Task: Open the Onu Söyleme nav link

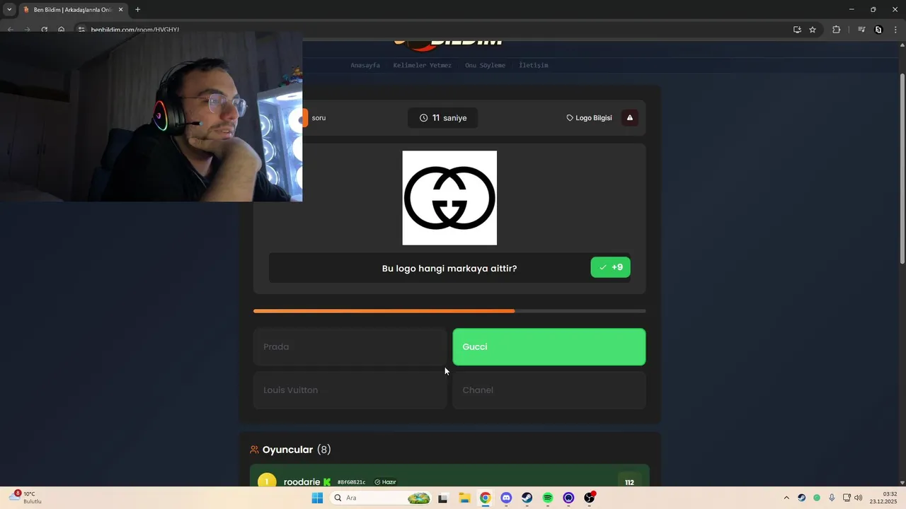Action: [x=485, y=65]
